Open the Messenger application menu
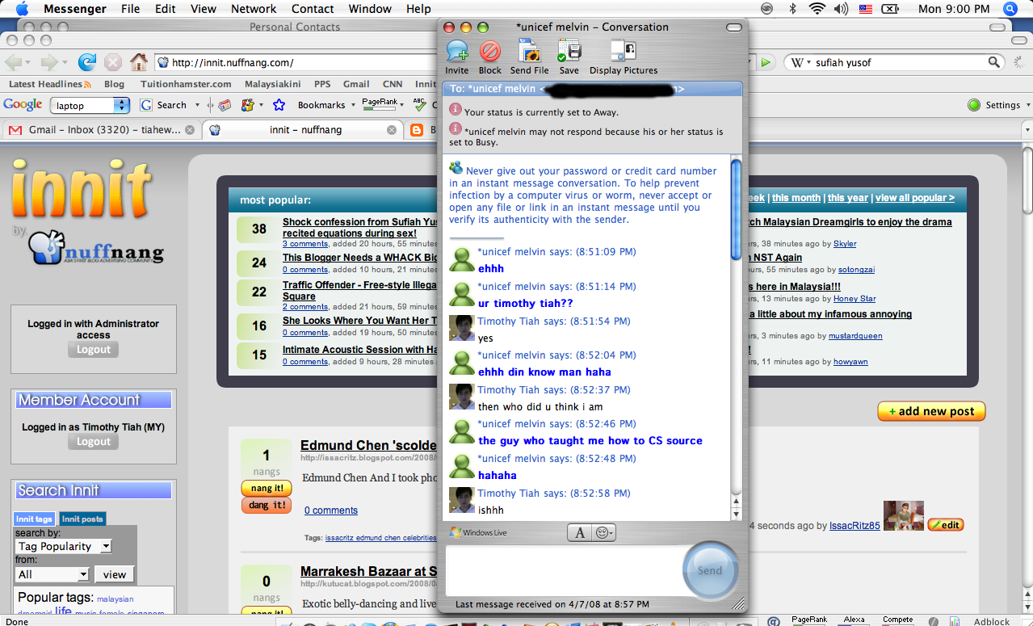 click(75, 9)
